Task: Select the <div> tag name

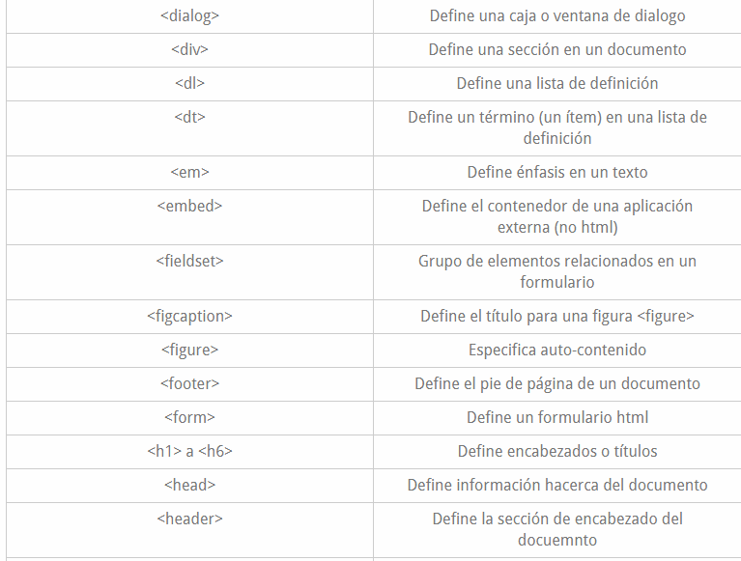Action: [x=189, y=50]
